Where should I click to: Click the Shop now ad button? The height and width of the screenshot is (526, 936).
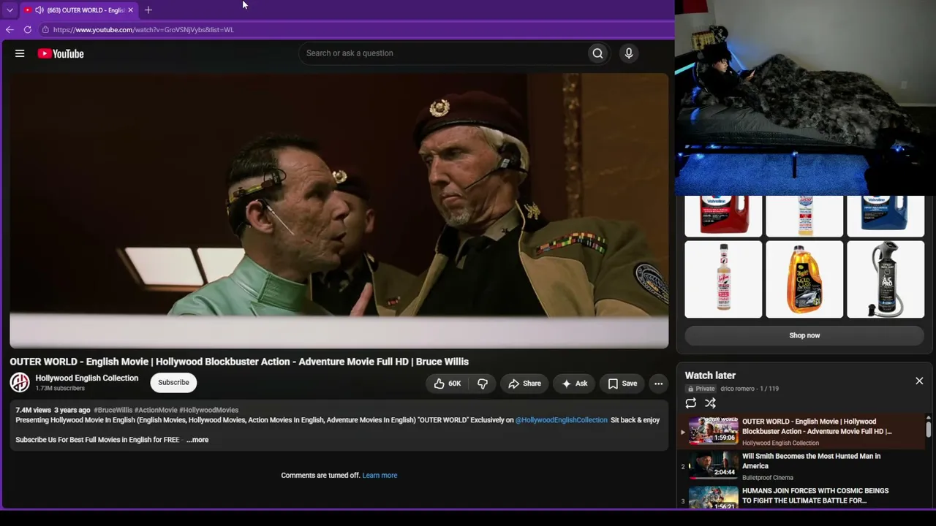click(804, 335)
